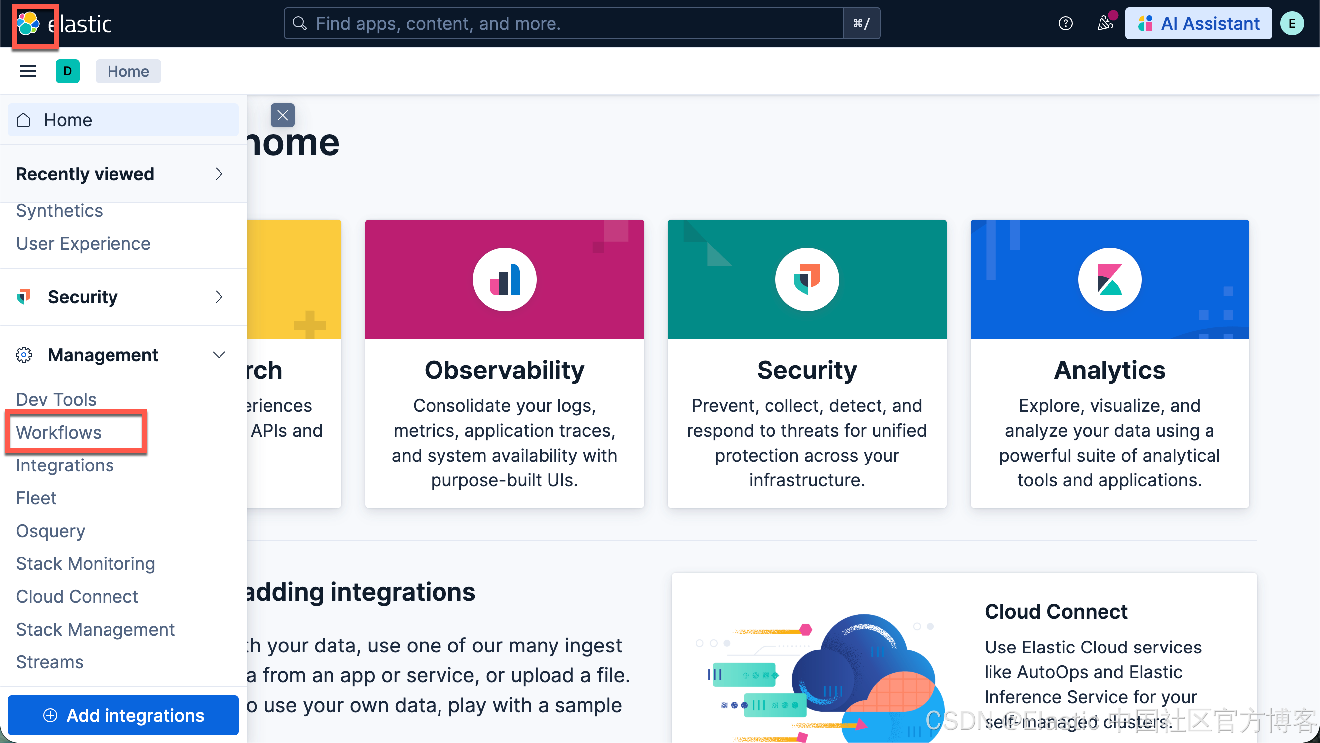Open the AI Assistant
Viewport: 1320px width, 743px height.
pos(1198,23)
